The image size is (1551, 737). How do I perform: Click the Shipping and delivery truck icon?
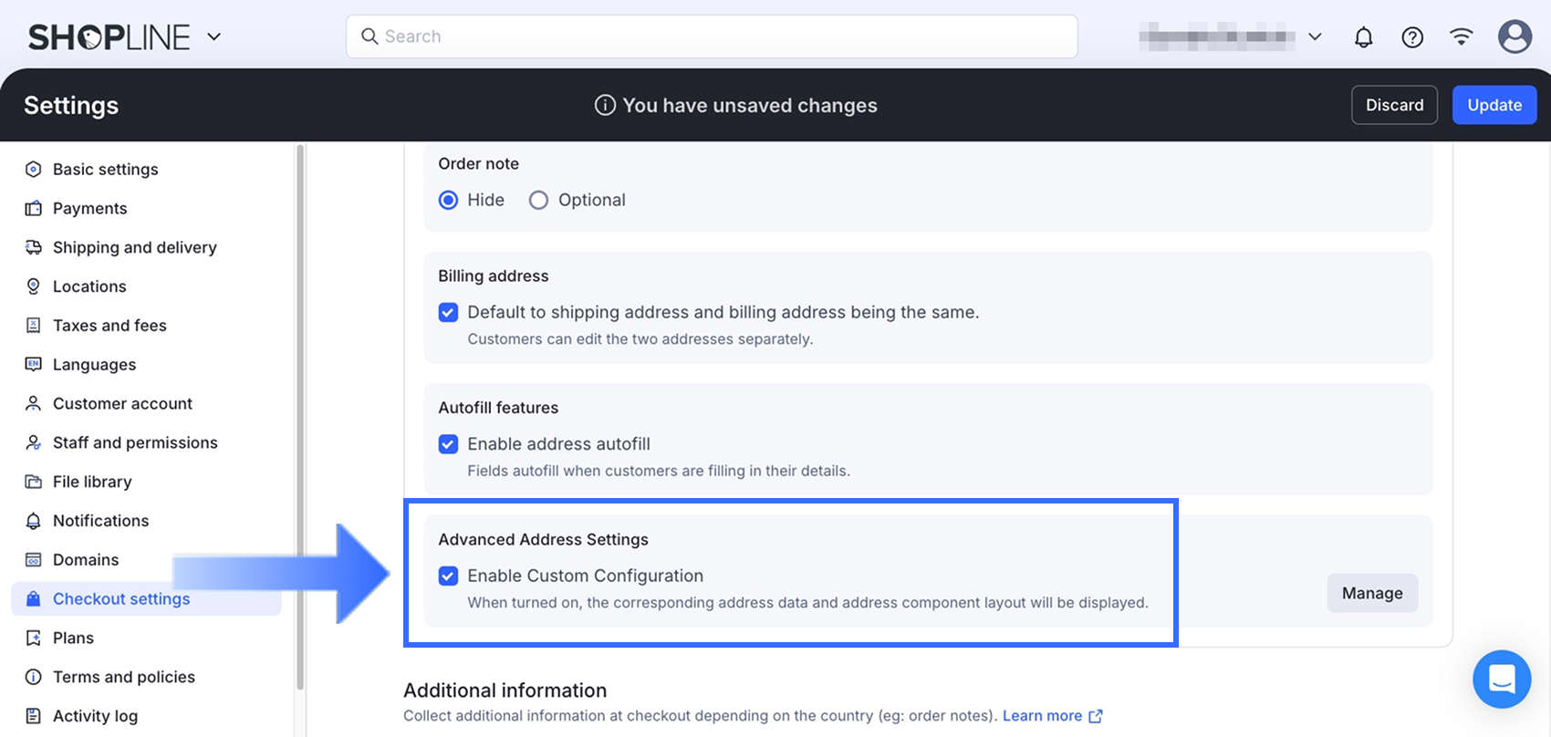pyautogui.click(x=34, y=247)
